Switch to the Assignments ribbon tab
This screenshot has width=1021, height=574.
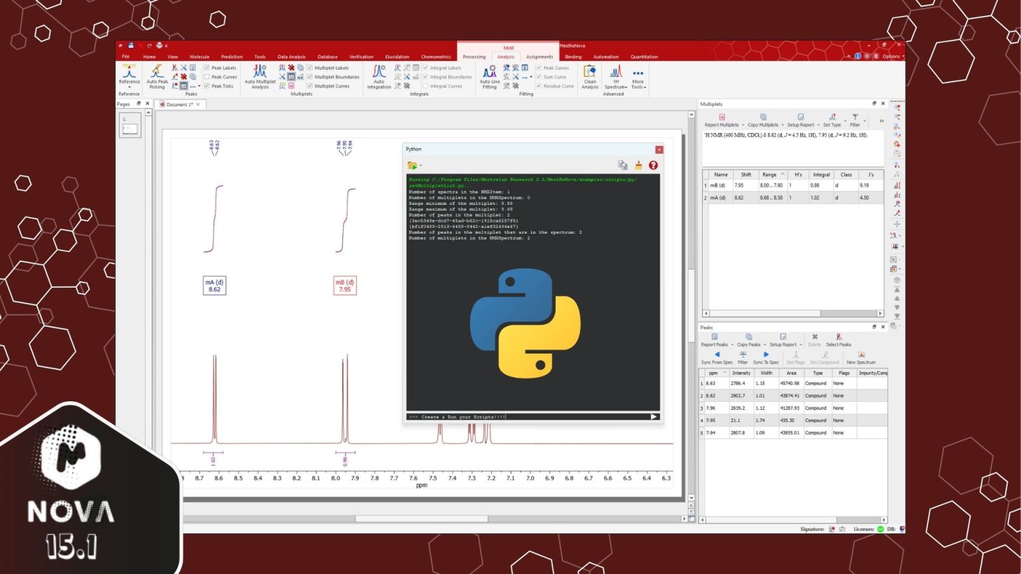coord(540,57)
